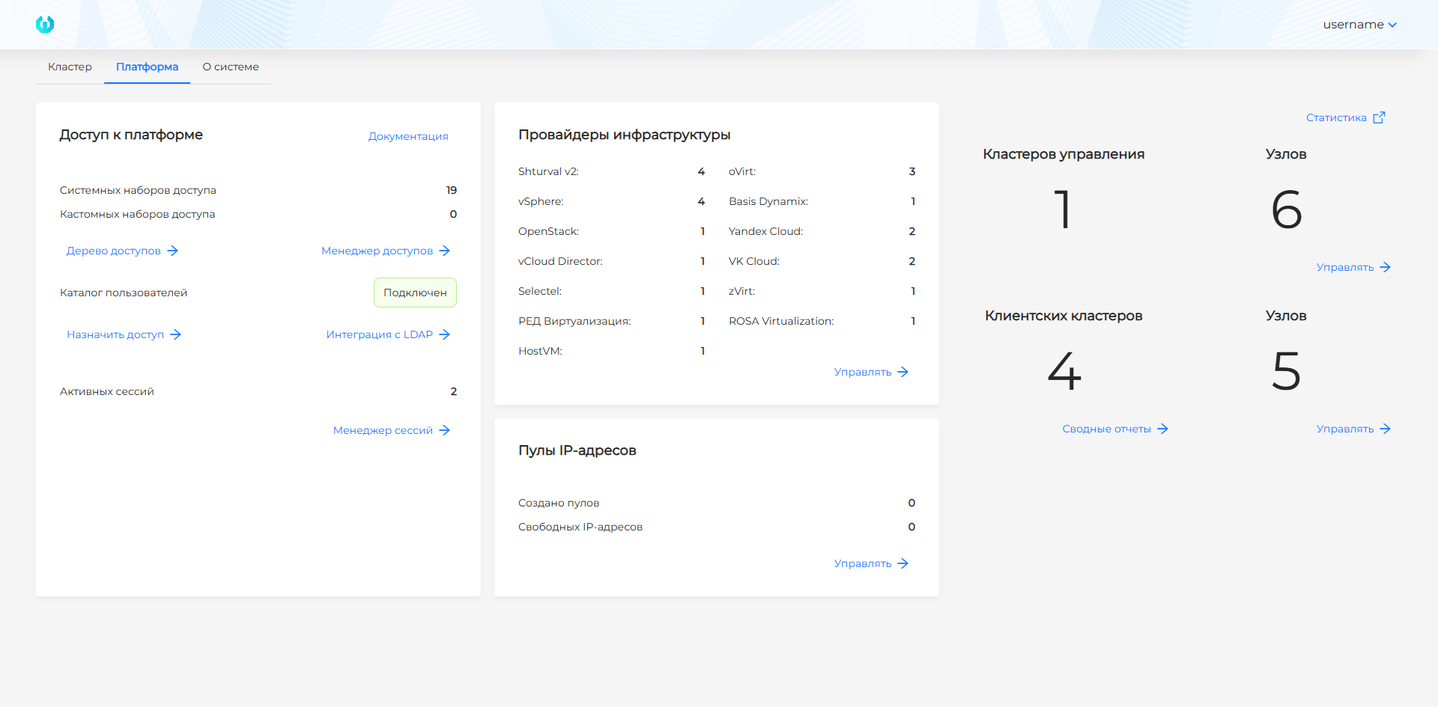Open the username dropdown menu
1438x707 pixels.
click(x=1353, y=25)
